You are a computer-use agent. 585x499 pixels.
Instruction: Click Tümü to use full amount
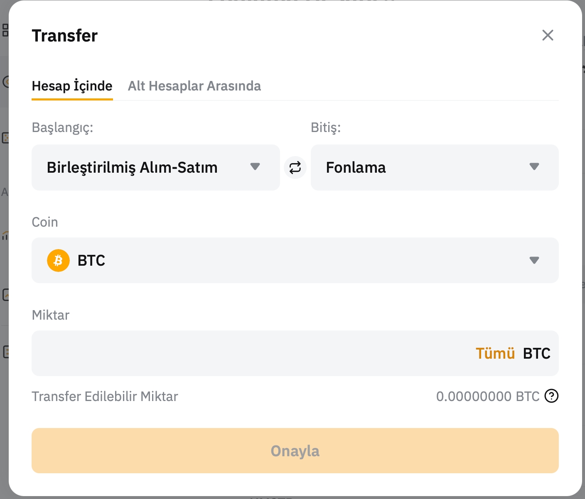pos(495,353)
